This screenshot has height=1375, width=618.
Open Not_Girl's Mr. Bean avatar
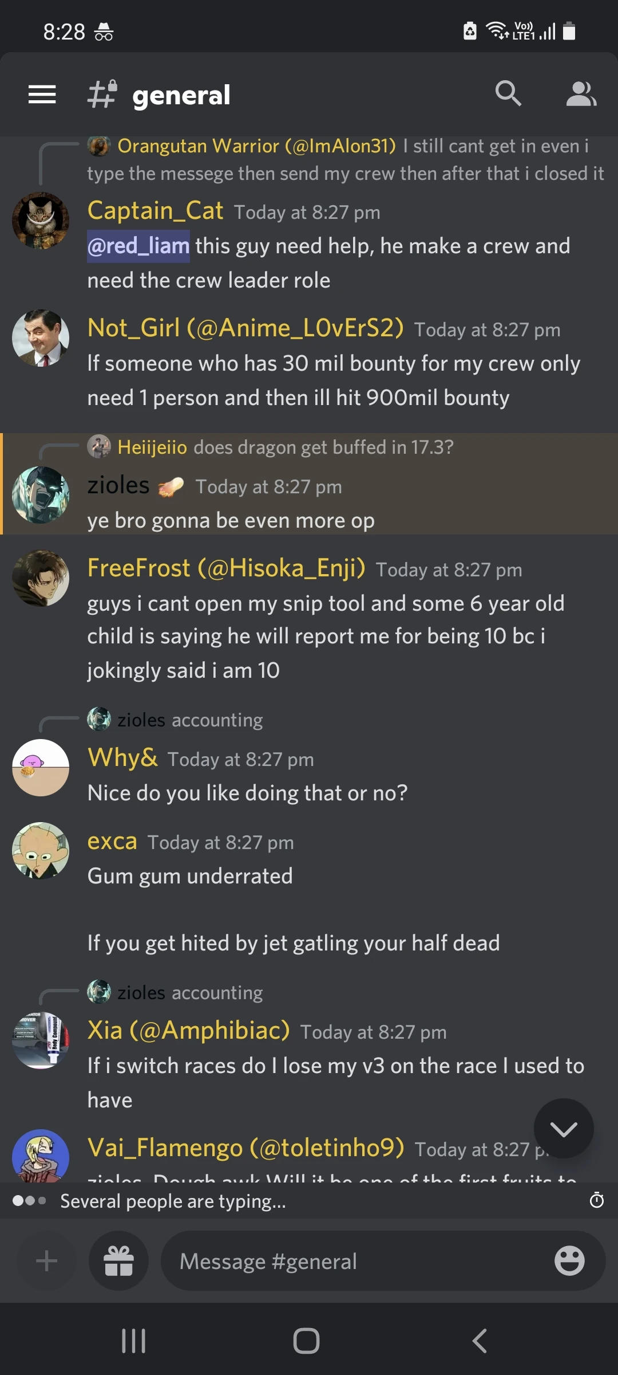pos(41,338)
